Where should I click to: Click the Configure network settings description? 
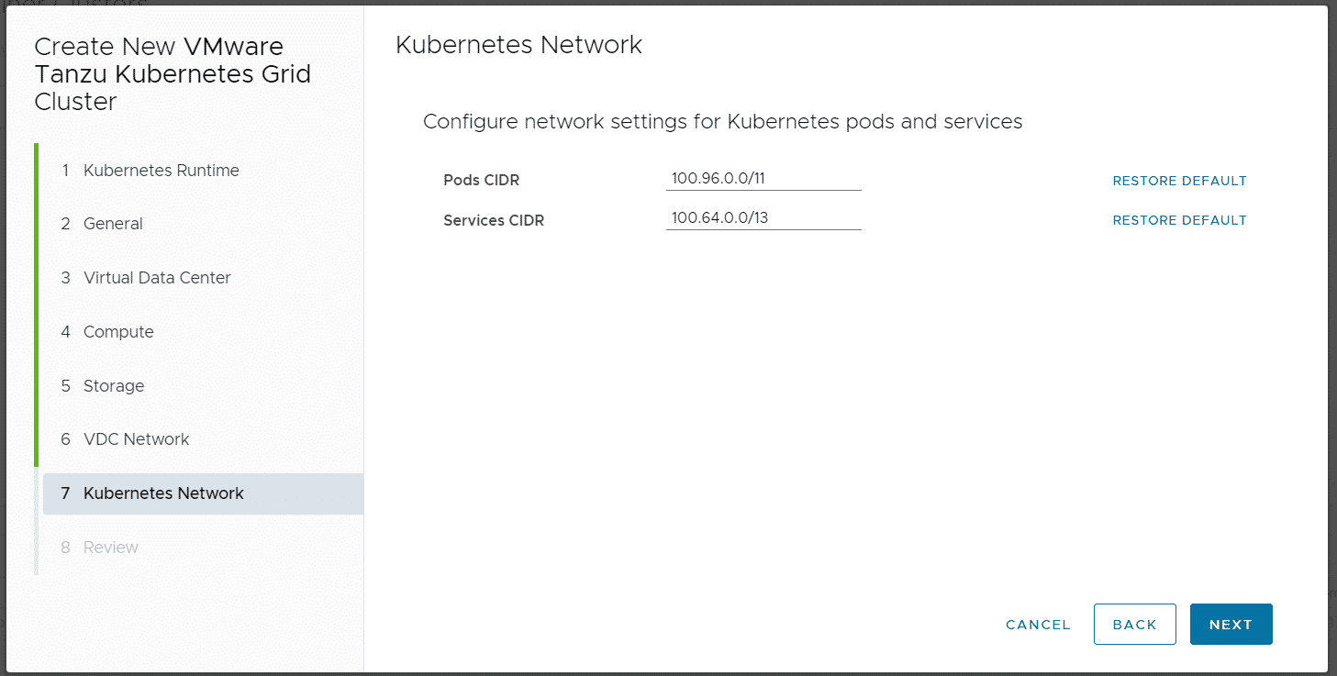722,122
